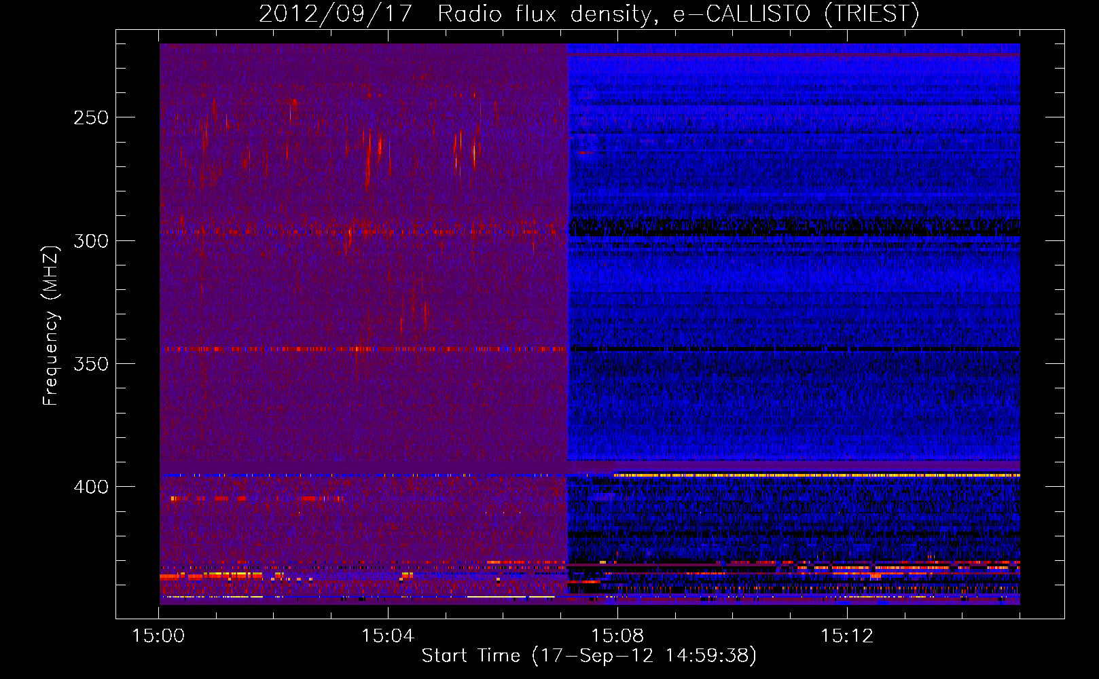Click the Start Time axis label
Image resolution: width=1099 pixels, height=679 pixels.
(589, 655)
